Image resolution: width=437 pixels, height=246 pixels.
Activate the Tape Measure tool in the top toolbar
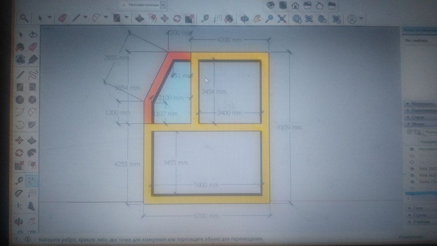coord(205,19)
